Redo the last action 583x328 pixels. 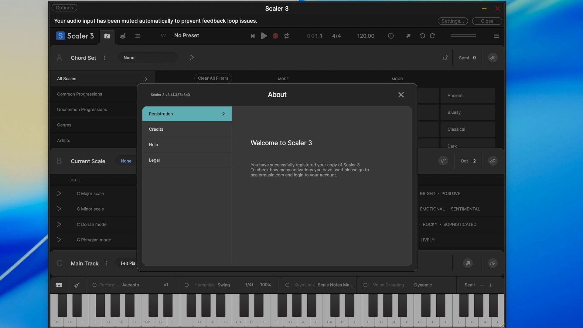click(x=433, y=36)
